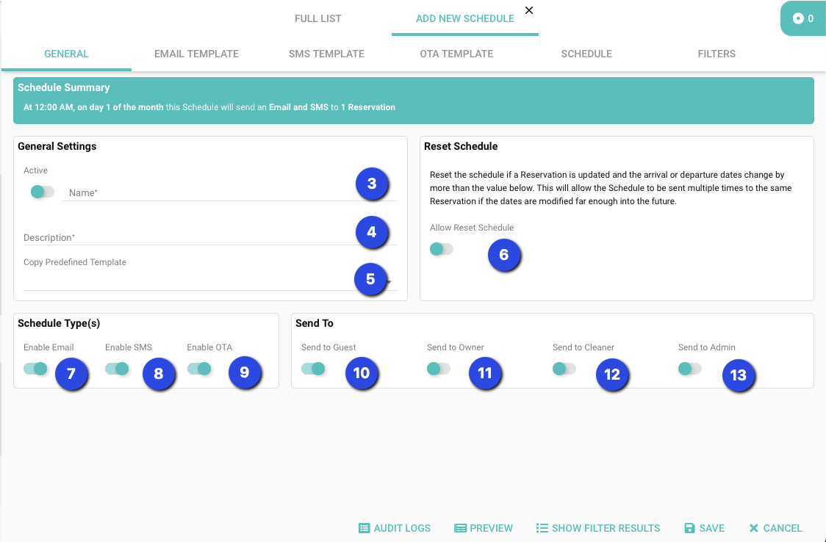Enable the Send to Cleaner switch
The width and height of the screenshot is (826, 542).
tap(564, 369)
